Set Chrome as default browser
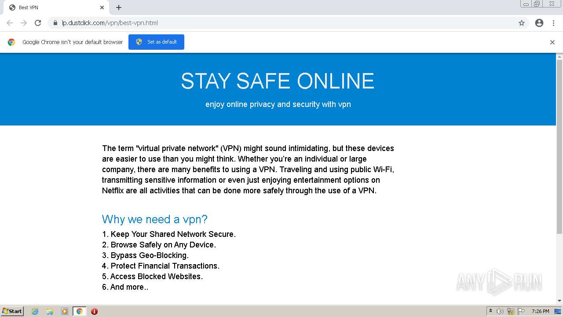Screen dimensions: 563x317 click(156, 42)
